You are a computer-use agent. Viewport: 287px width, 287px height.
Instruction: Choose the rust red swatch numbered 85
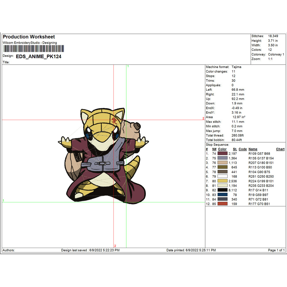click(223, 204)
